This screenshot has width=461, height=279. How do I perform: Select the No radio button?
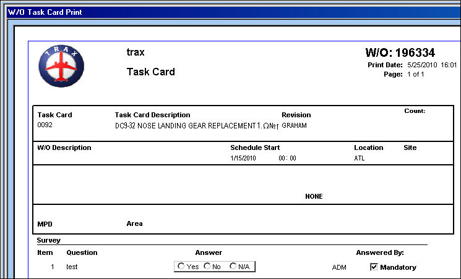[x=207, y=266]
